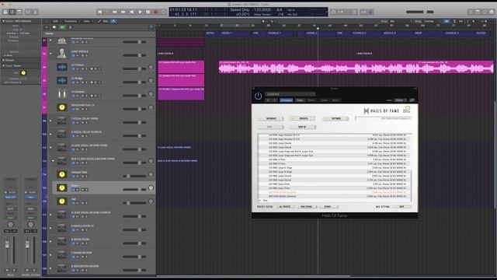Image resolution: width=497 pixels, height=280 pixels.
Task: Click the Copy button in the plugin header
Action: pos(300,100)
